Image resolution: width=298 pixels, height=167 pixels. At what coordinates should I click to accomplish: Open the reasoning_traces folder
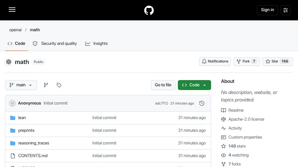[34, 143]
